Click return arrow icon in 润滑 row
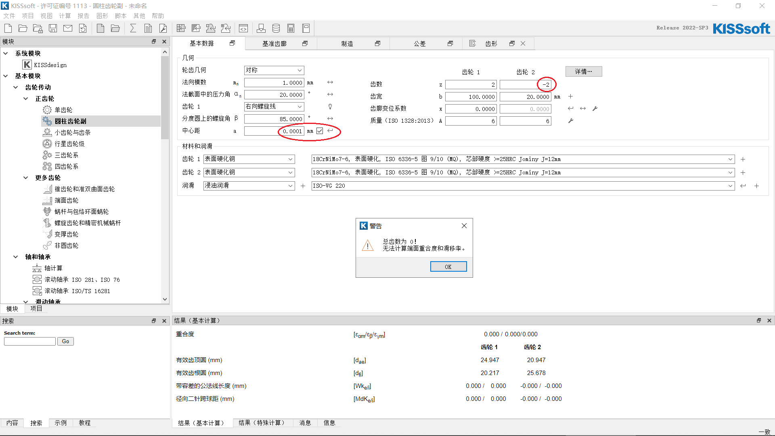 pyautogui.click(x=743, y=186)
